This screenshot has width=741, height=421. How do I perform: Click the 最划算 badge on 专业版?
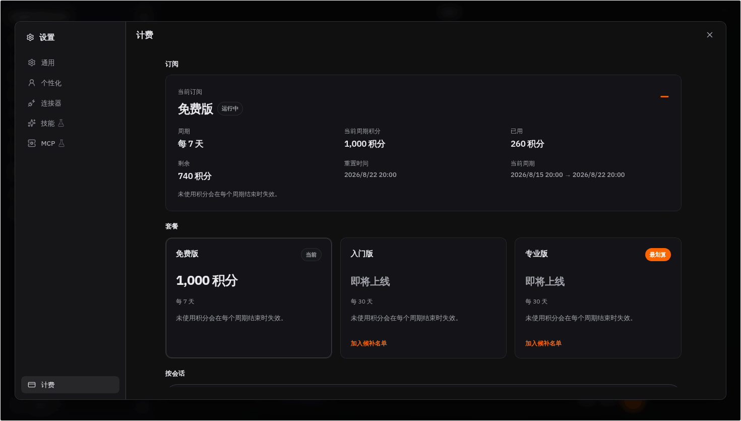658,255
